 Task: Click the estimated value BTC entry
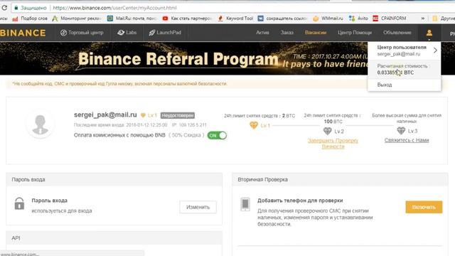click(404, 70)
